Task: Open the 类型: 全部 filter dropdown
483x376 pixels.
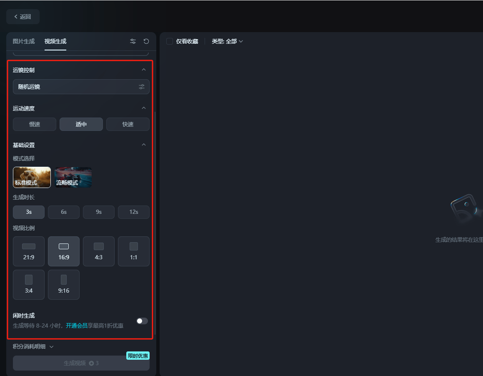Action: pos(228,41)
